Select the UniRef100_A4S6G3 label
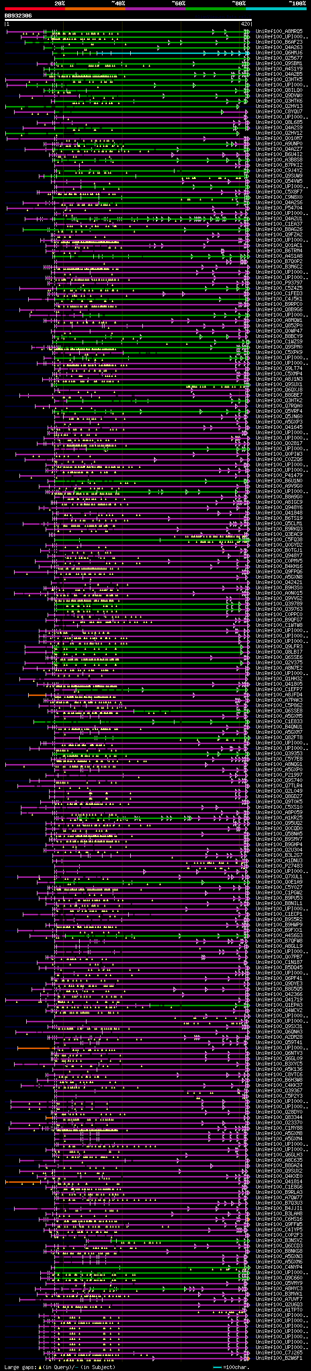 tap(279, 936)
